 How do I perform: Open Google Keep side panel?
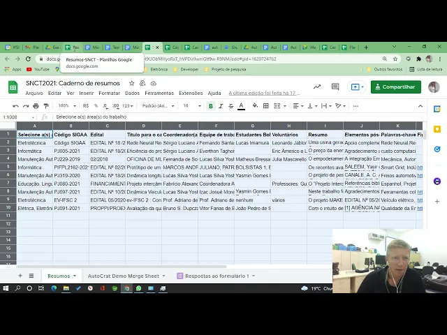coord(437,129)
